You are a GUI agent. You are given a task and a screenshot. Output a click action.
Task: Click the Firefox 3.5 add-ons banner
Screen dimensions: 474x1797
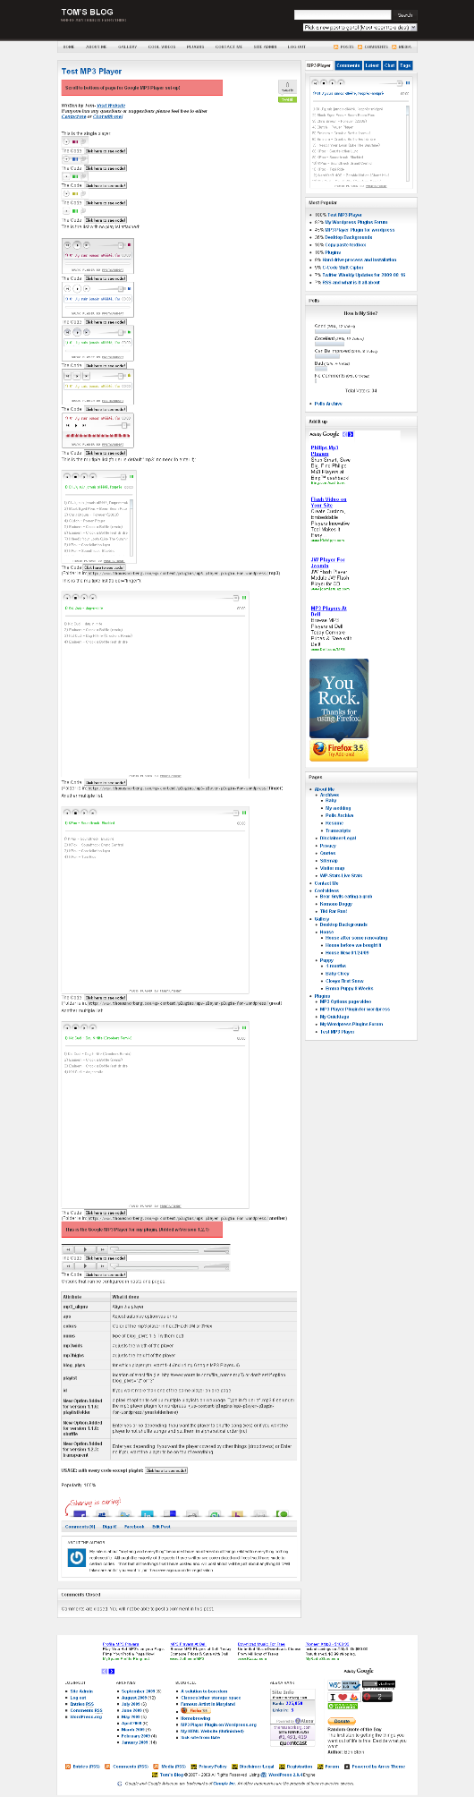(339, 711)
